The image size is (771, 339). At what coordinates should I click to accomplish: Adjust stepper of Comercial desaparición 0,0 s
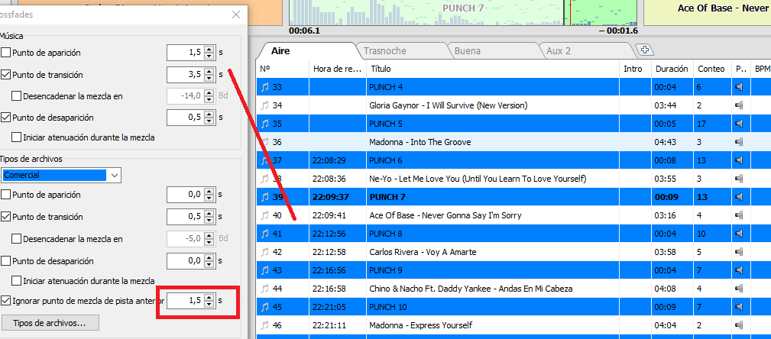click(209, 261)
